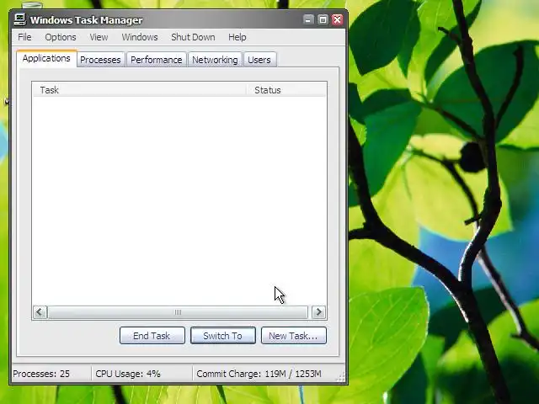Click the right scroll arrow in task list
This screenshot has width=539, height=404.
point(318,312)
